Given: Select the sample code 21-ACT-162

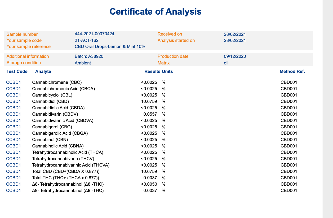Looking at the screenshot, I should (86, 40).
